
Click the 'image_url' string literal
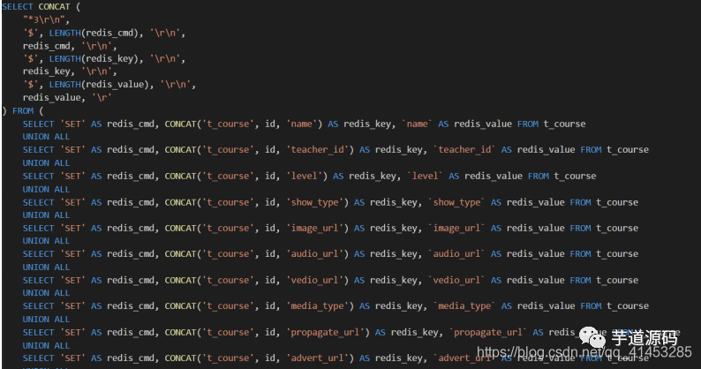coord(318,228)
